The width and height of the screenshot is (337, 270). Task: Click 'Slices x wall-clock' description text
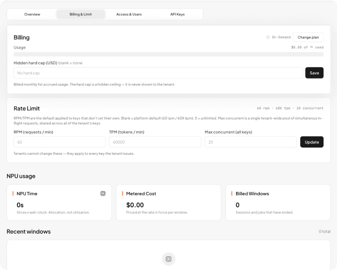pyautogui.click(x=53, y=212)
